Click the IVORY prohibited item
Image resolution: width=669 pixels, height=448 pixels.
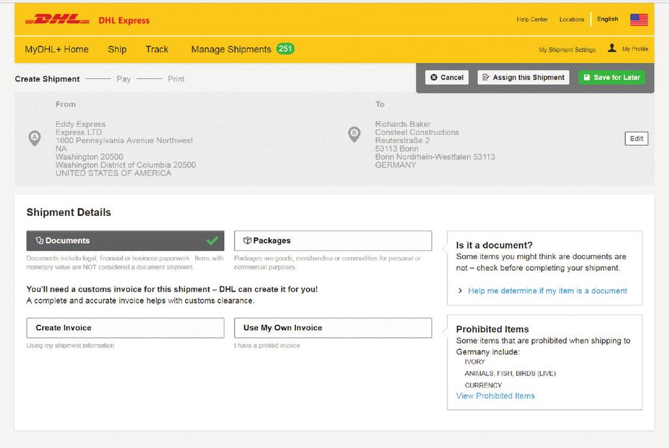tap(475, 362)
